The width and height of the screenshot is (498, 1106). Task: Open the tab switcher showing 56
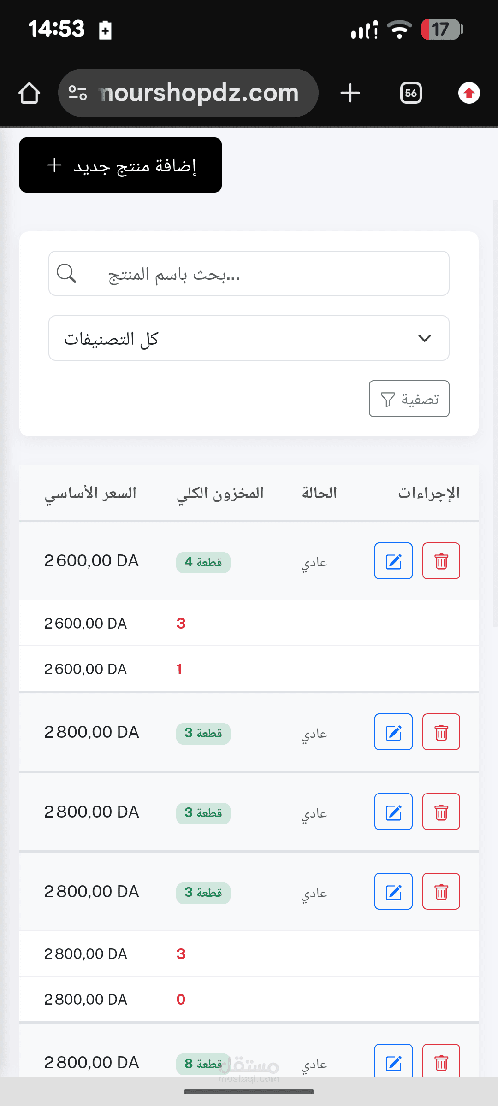411,93
